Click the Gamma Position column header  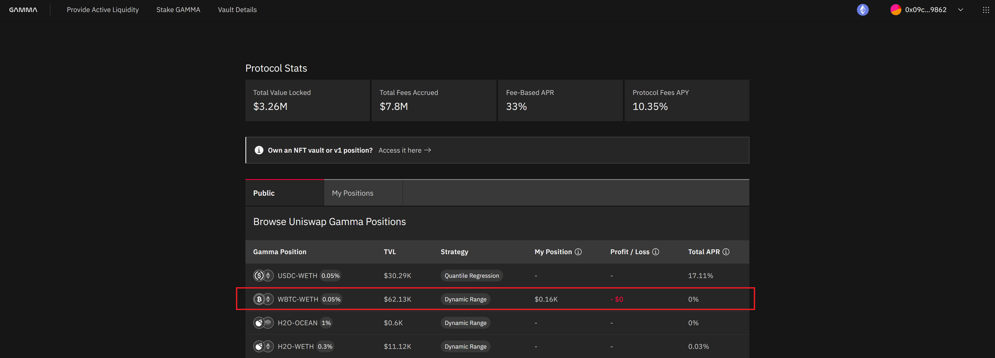tap(280, 252)
